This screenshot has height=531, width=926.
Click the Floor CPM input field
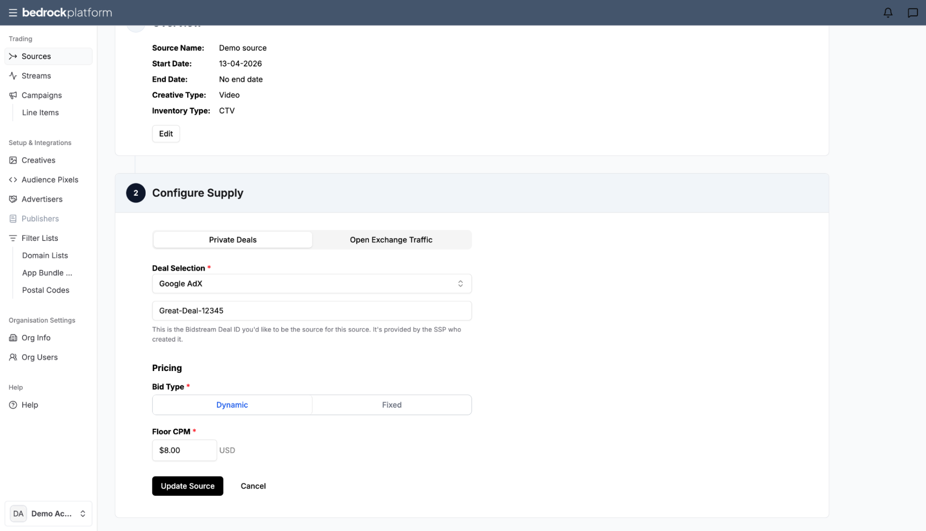184,450
